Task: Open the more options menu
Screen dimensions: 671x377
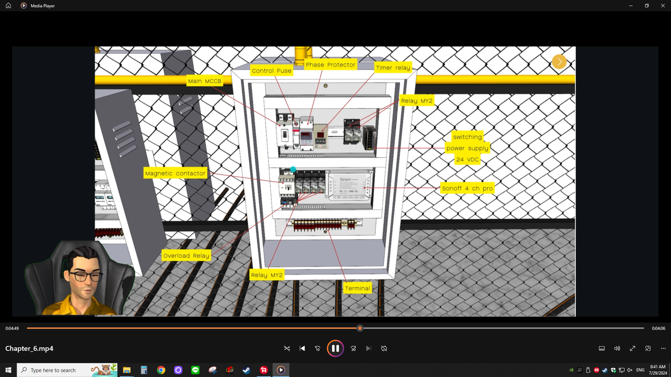Action: (663, 348)
